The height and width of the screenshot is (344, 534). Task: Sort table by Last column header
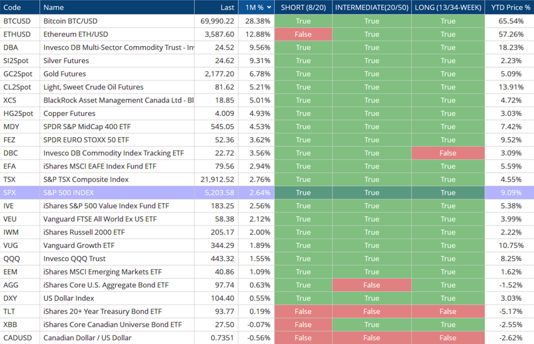coord(227,7)
